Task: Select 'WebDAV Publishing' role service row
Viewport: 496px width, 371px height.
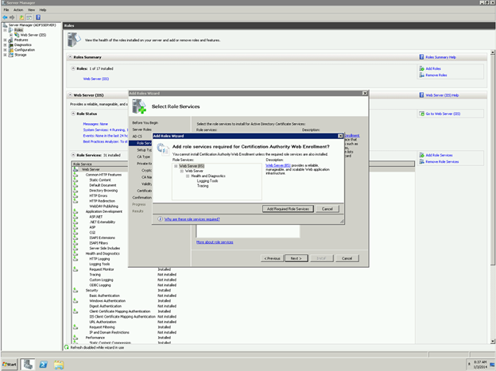Action: tap(103, 207)
